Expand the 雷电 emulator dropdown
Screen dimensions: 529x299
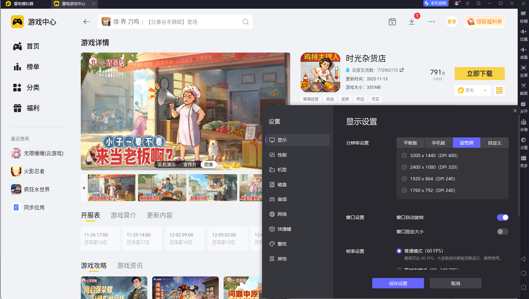485,91
